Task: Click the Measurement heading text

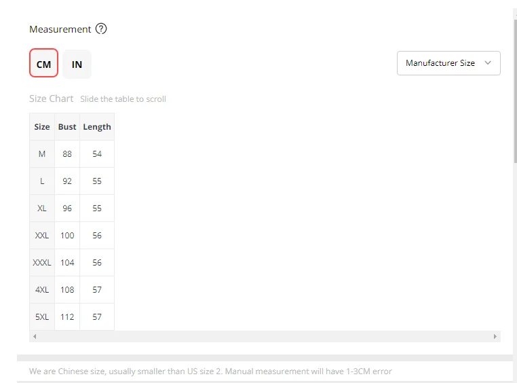Action: (60, 29)
